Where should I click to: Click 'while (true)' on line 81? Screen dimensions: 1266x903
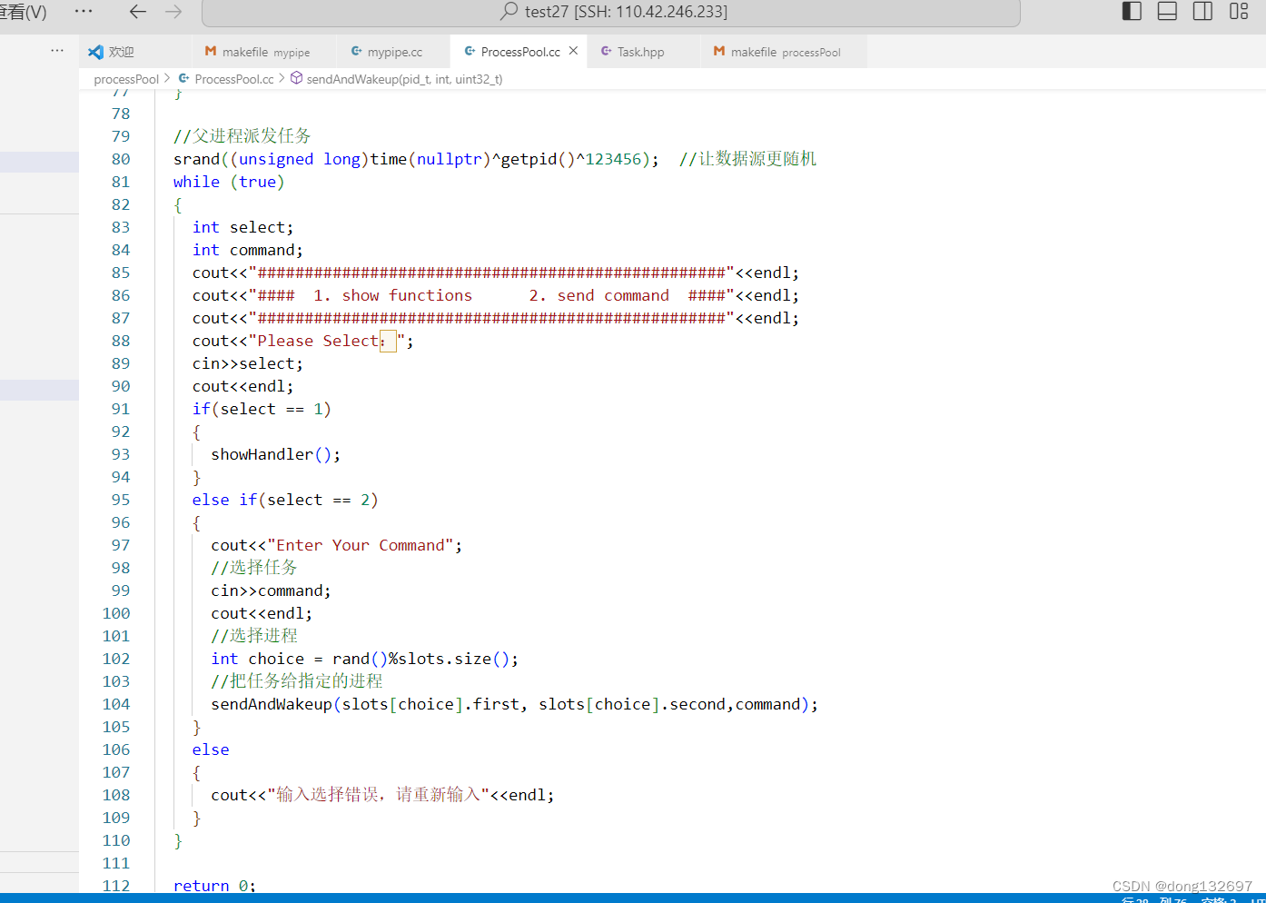pyautogui.click(x=229, y=182)
